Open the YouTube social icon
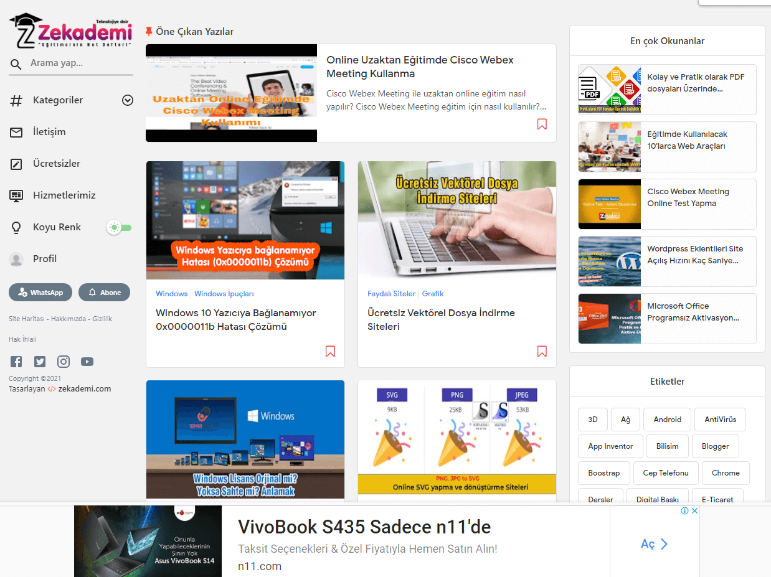Screen dimensions: 771x577 (x=87, y=361)
